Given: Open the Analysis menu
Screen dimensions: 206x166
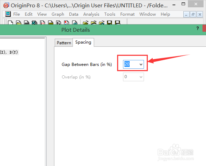Looking at the screenshot, I should coord(91,14).
